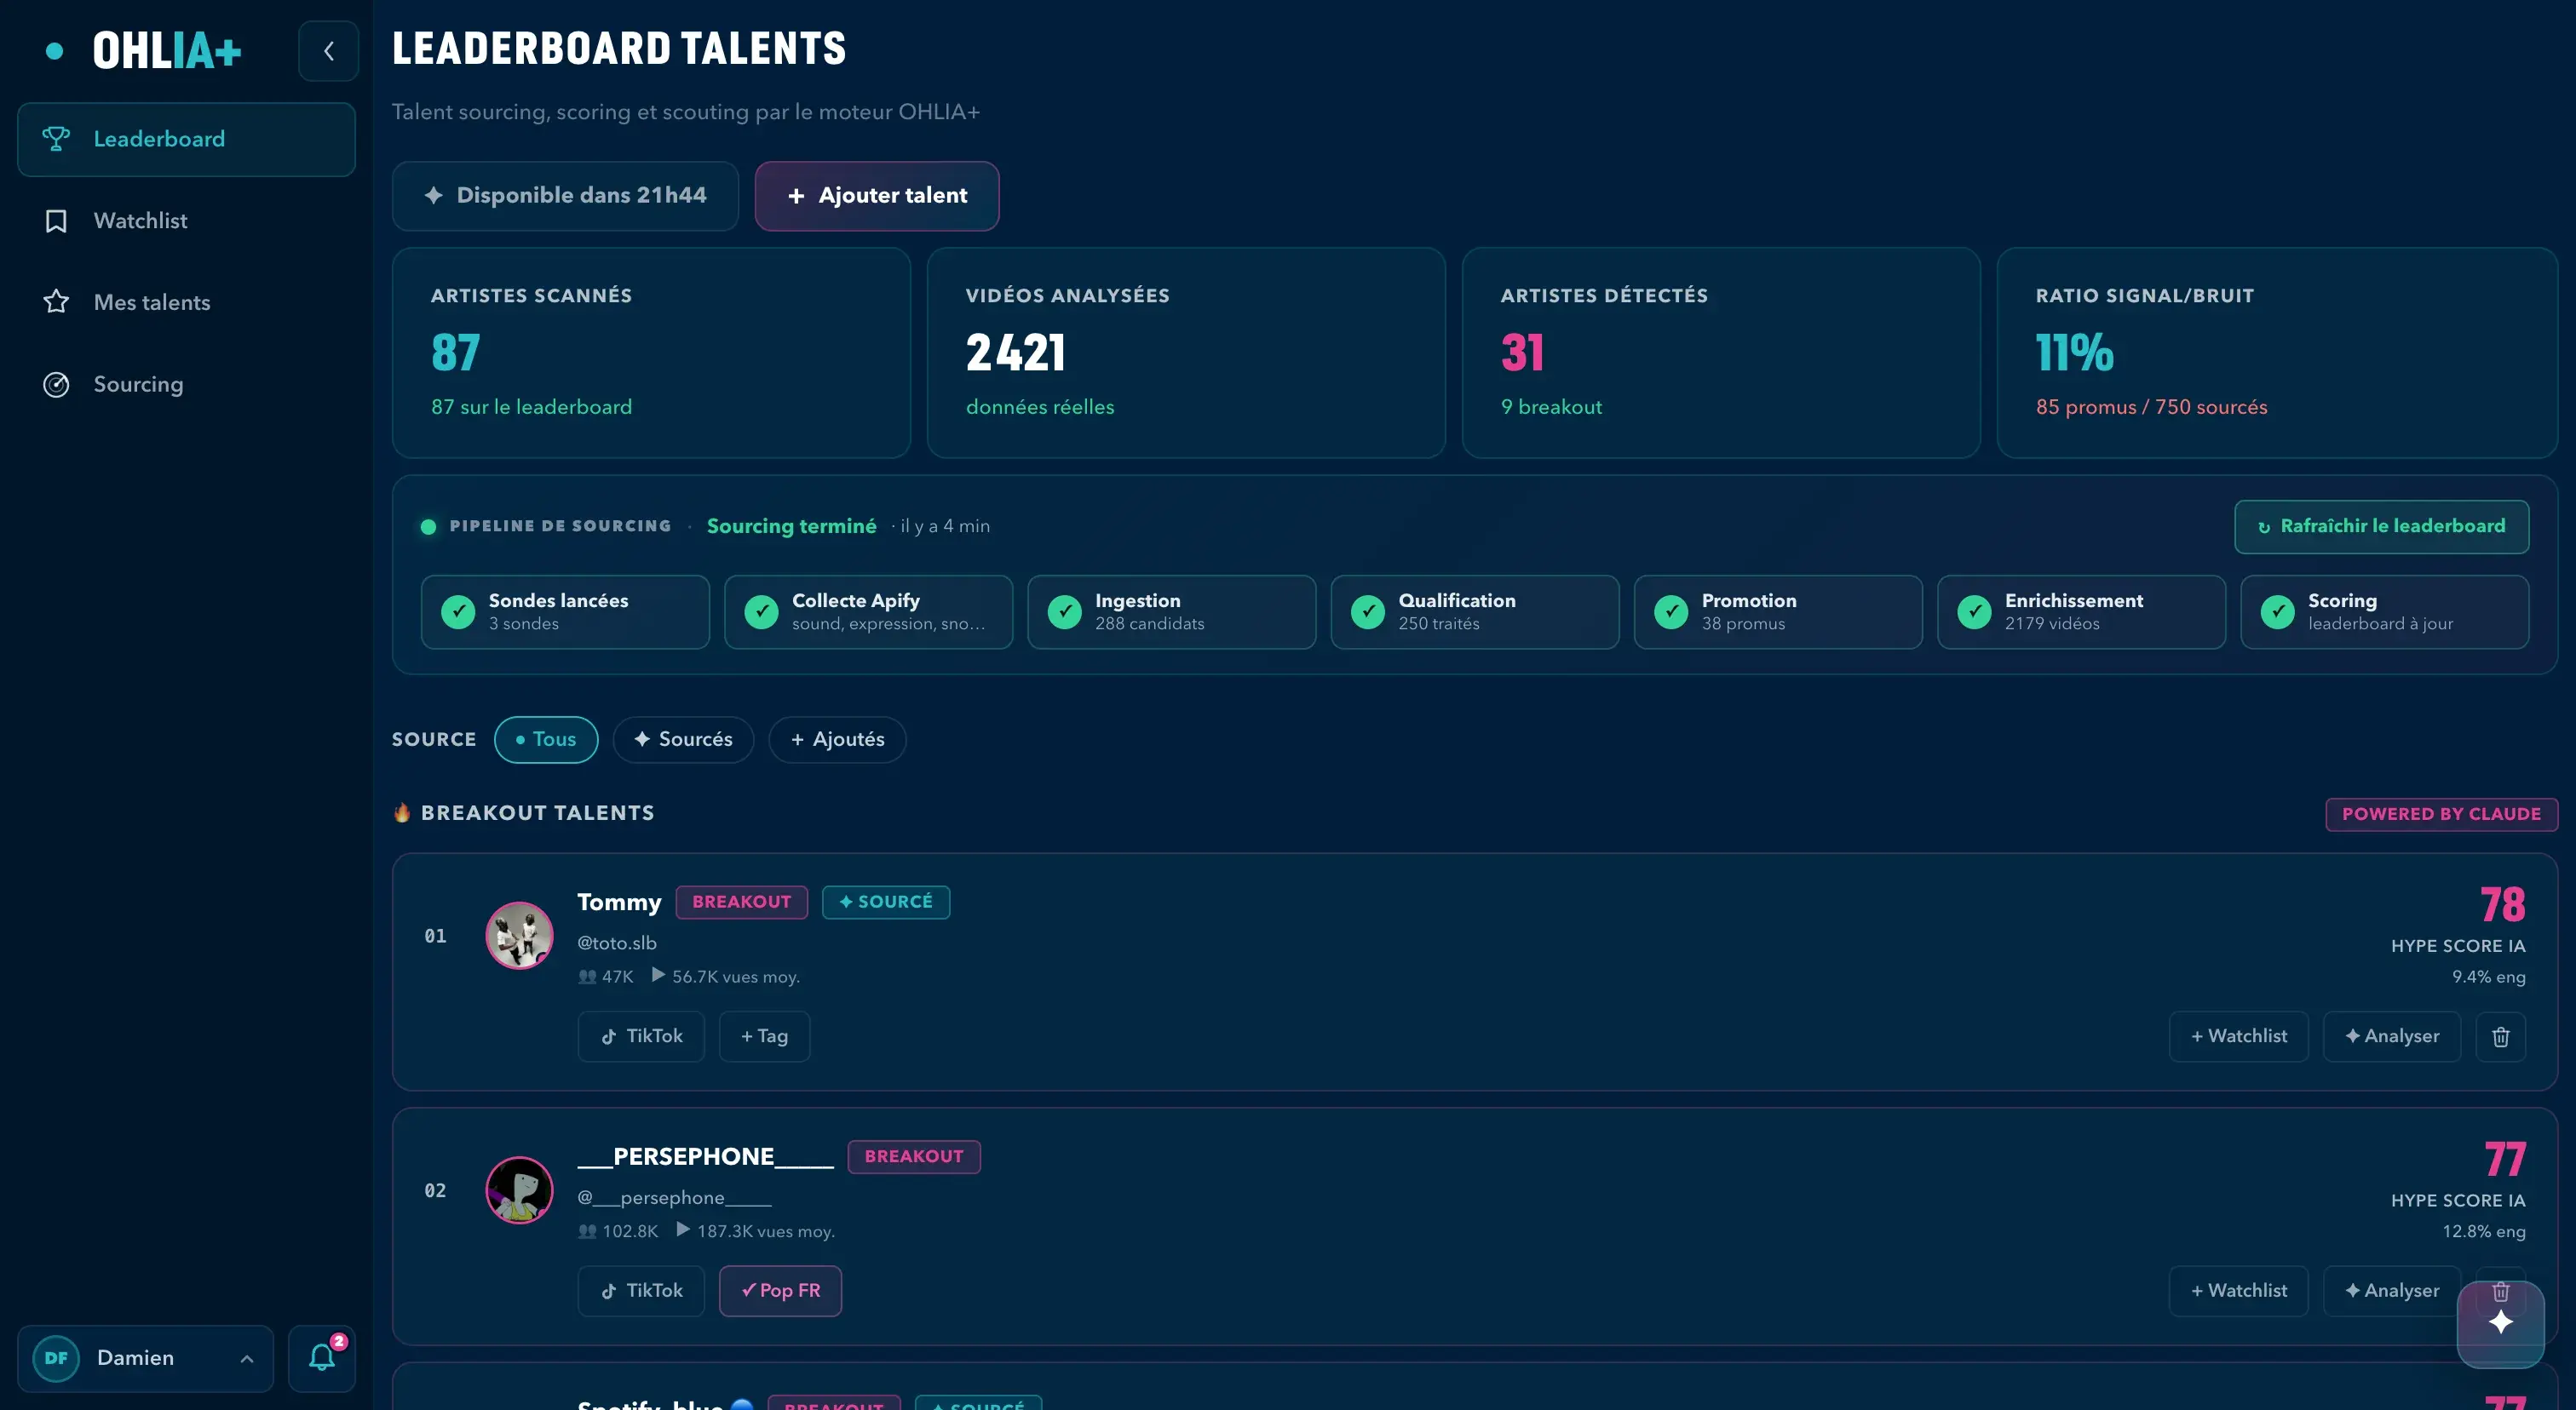This screenshot has height=1410, width=2576.
Task: Analyse Tommy's profile
Action: coord(2392,1036)
